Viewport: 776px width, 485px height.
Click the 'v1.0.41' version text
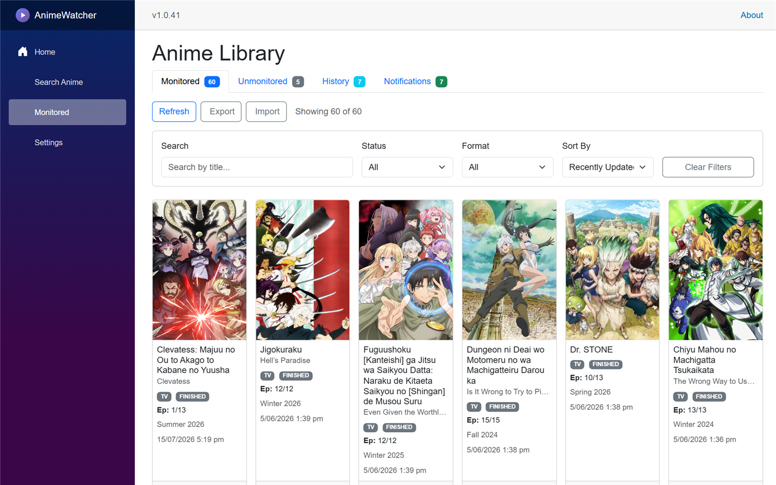click(166, 15)
